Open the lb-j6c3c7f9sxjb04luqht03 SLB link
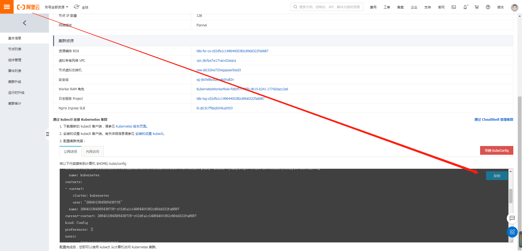The width and height of the screenshot is (522, 251). tap(215, 108)
